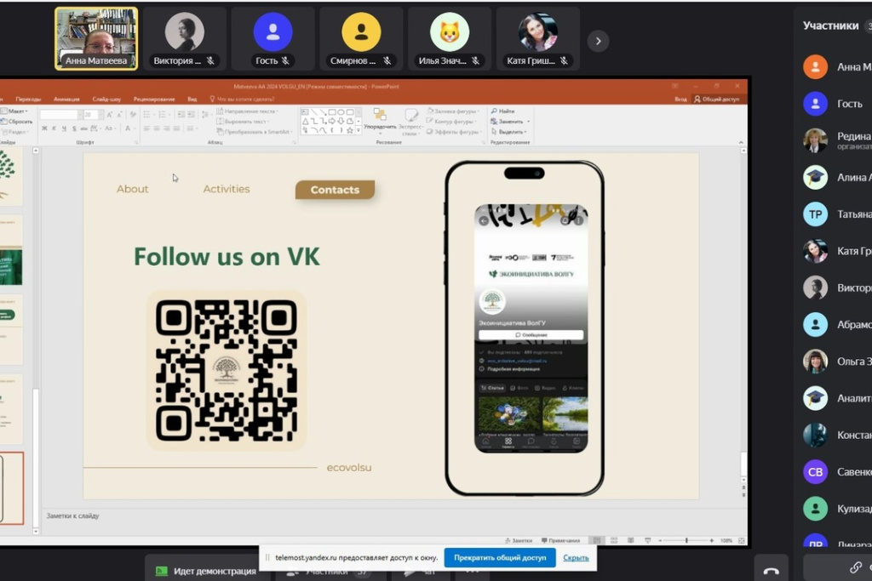Show next participants with the arrow button

pos(598,41)
